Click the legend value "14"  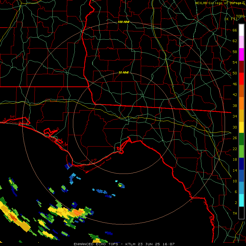(235, 171)
